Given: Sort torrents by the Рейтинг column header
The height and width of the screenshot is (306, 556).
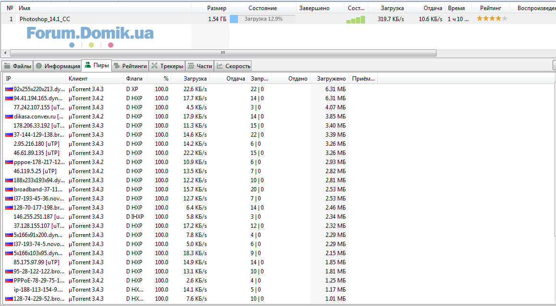Looking at the screenshot, I should [x=490, y=8].
